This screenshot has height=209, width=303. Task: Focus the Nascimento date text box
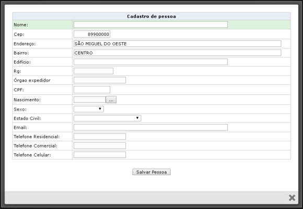pos(90,100)
